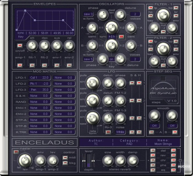Enable Filter-1 bp mode switch

coord(176,8)
